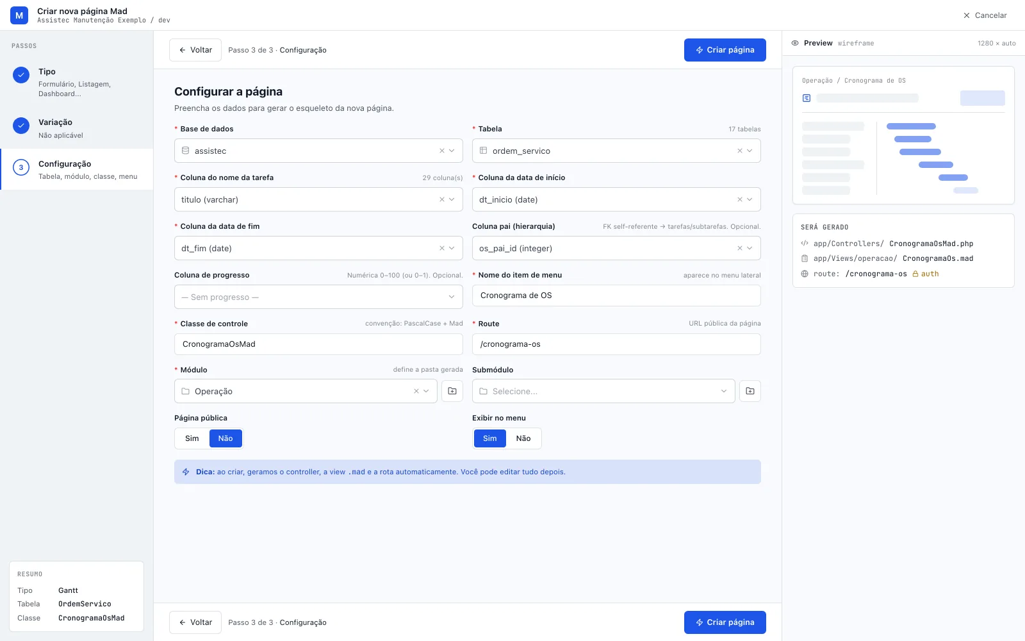Click new folder icon beside Módulo field
Image resolution: width=1025 pixels, height=641 pixels.
pyautogui.click(x=452, y=391)
